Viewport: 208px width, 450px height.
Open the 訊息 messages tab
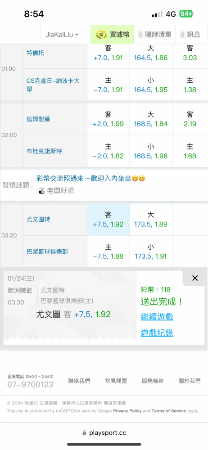click(190, 35)
